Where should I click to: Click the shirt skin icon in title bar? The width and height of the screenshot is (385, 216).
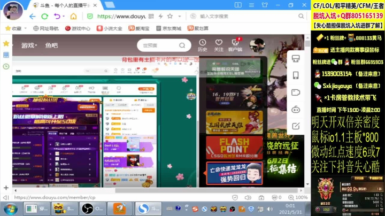[x=265, y=5]
